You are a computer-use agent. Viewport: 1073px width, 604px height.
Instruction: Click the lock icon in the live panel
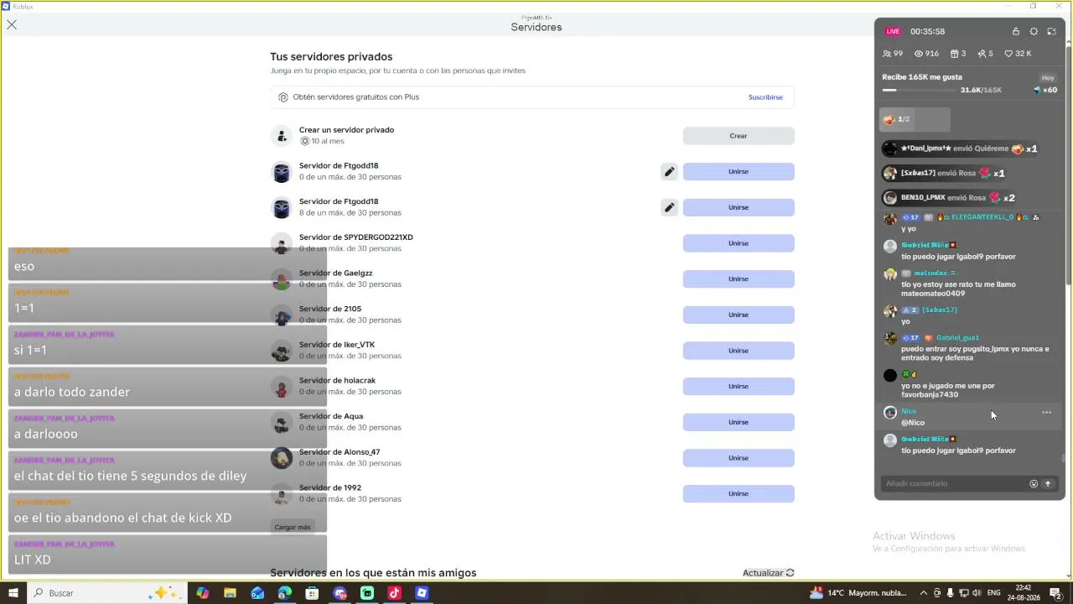1016,32
